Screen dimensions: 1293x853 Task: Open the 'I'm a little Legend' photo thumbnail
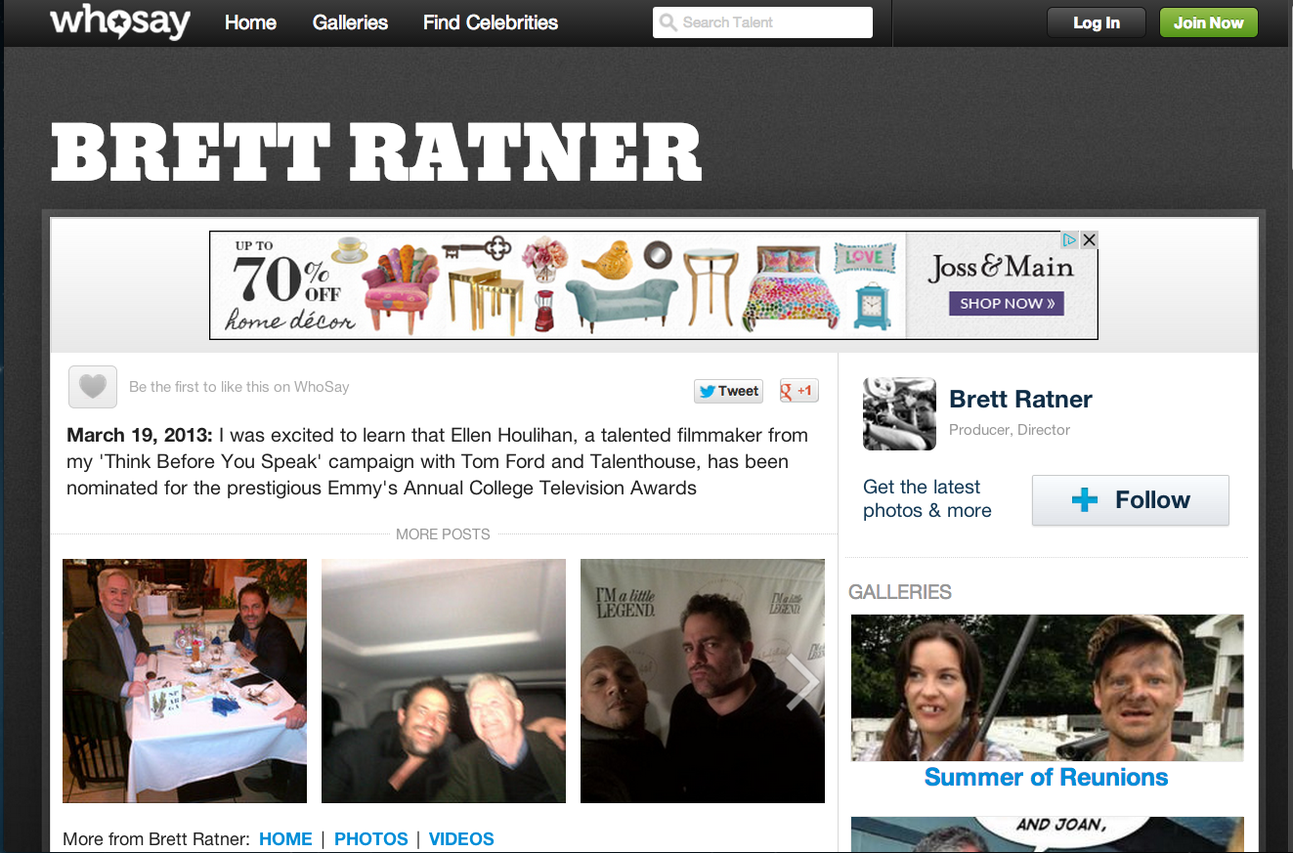(x=703, y=681)
